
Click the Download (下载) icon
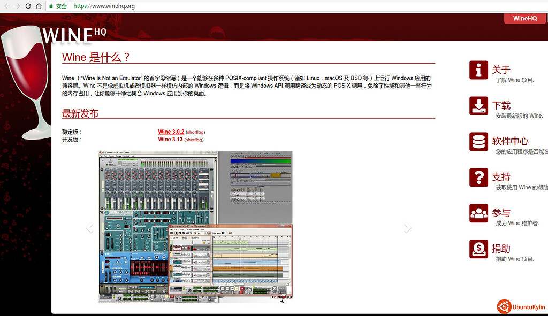[x=478, y=106]
